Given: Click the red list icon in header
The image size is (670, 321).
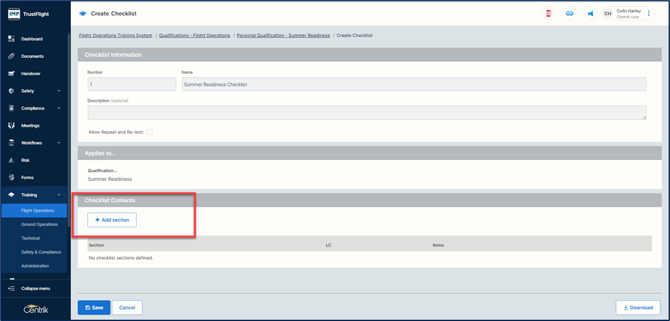Looking at the screenshot, I should (x=548, y=13).
